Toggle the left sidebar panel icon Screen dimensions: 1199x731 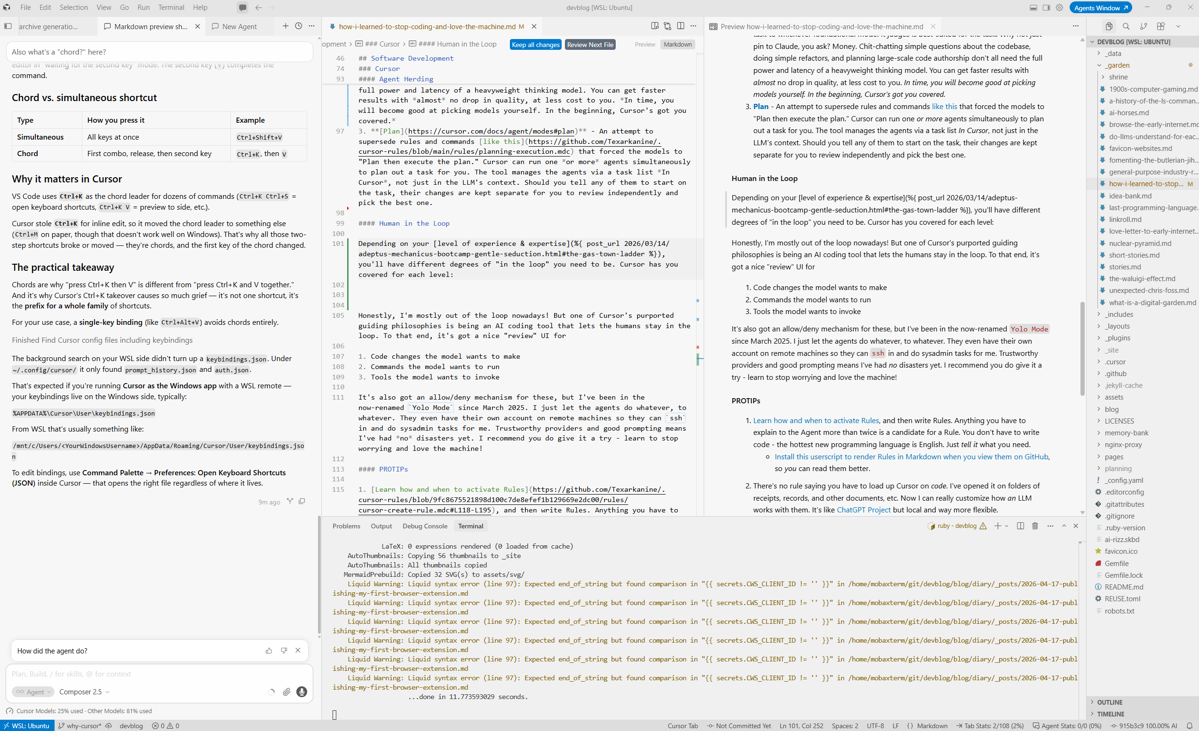pos(8,26)
